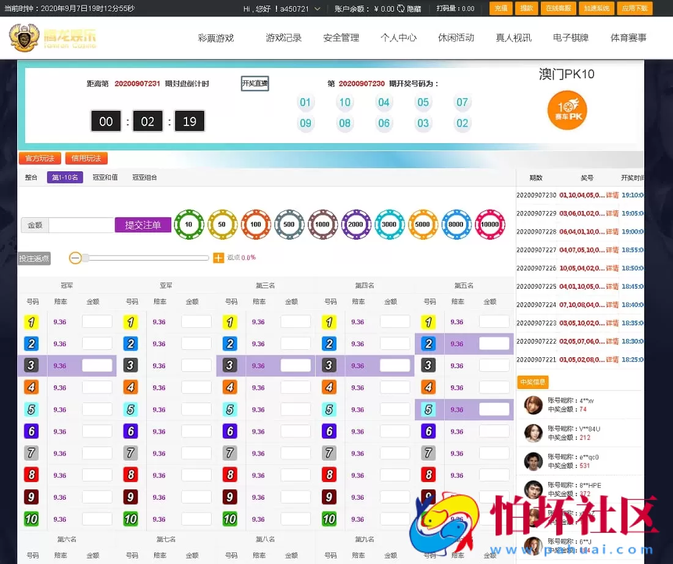Select yellow number 1 ball in 冠军 column
Image resolution: width=673 pixels, height=564 pixels.
point(32,321)
